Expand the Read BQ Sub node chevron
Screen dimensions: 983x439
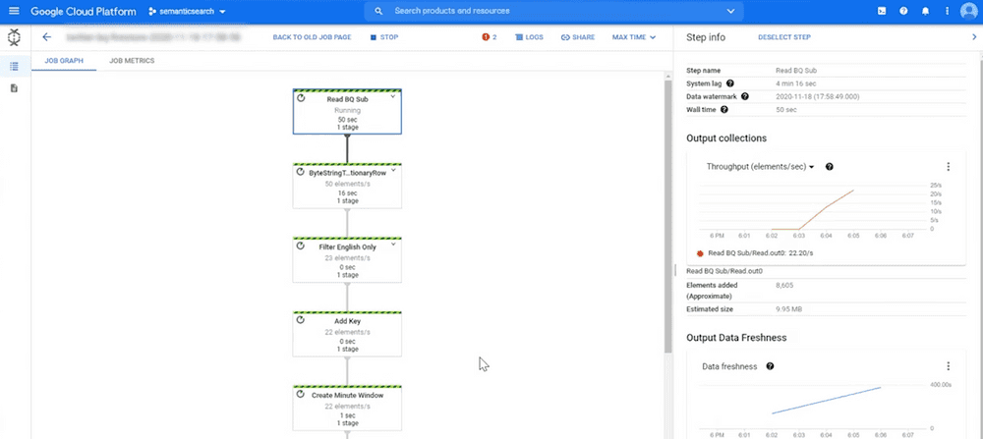(x=393, y=96)
